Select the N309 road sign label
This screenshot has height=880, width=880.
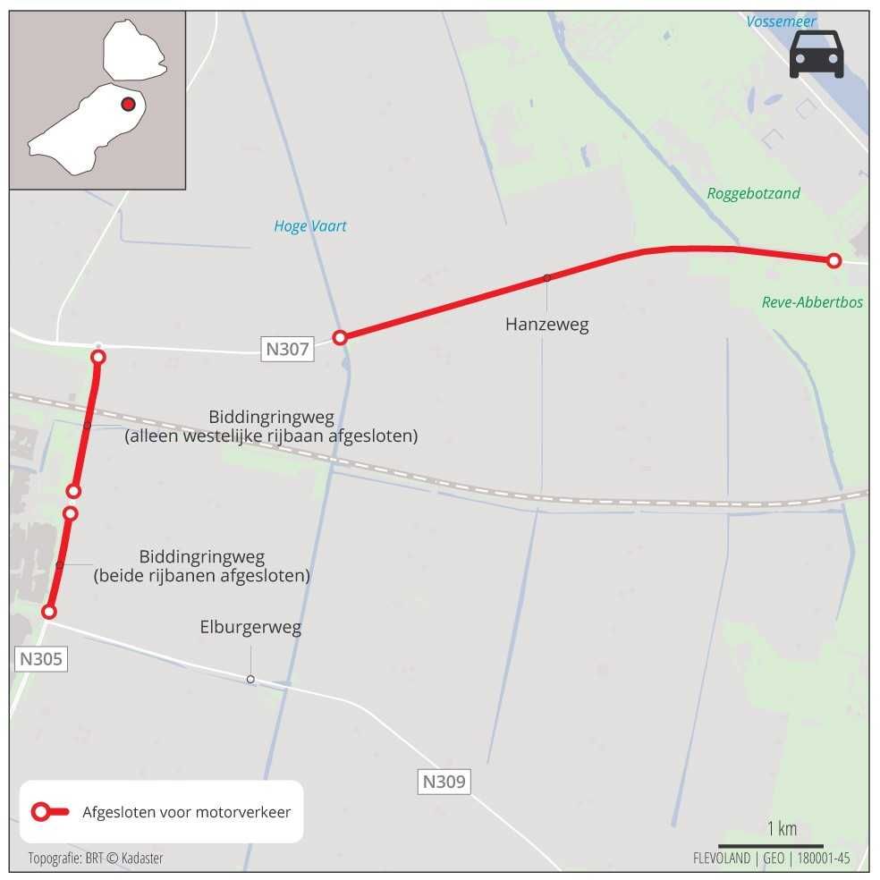pyautogui.click(x=444, y=782)
